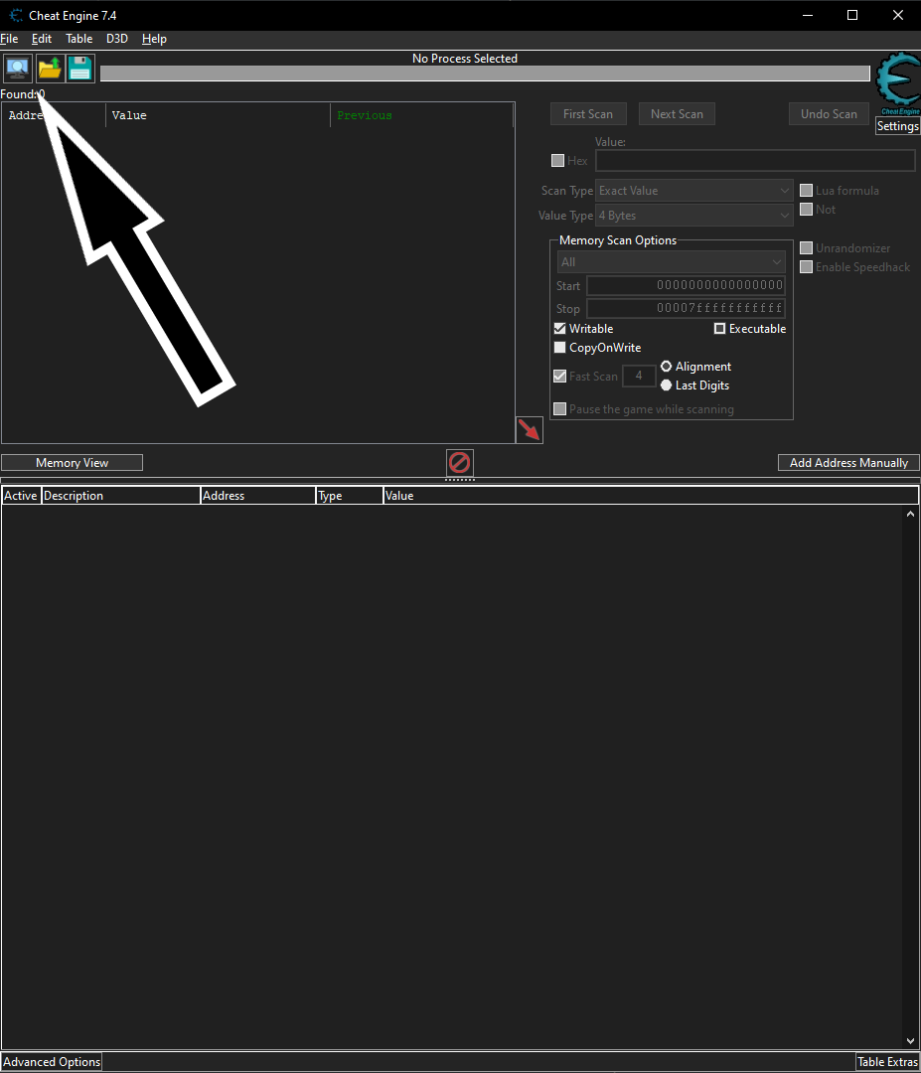The width and height of the screenshot is (921, 1073).
Task: Click the Cheat Engine logo icon
Action: click(898, 83)
